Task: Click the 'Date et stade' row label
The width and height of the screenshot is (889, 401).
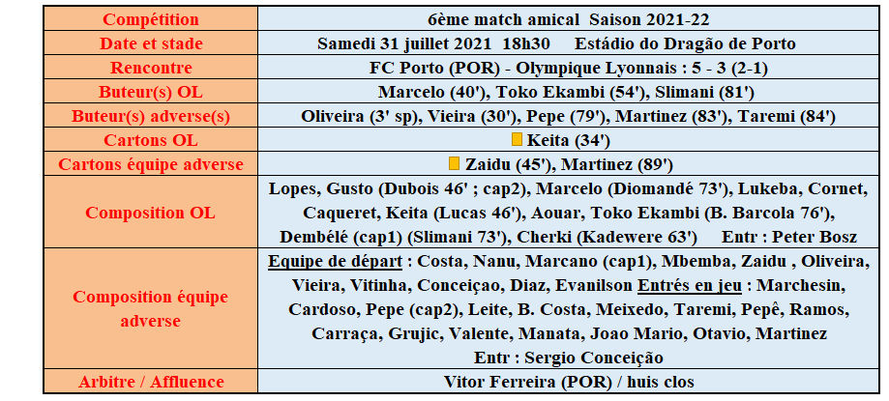Action: click(150, 43)
